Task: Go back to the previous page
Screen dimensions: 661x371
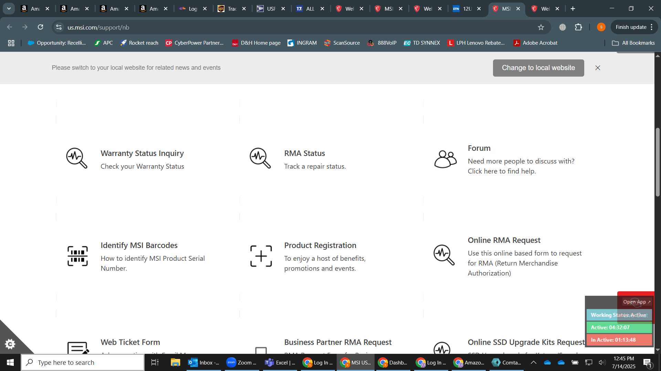Action: click(10, 27)
